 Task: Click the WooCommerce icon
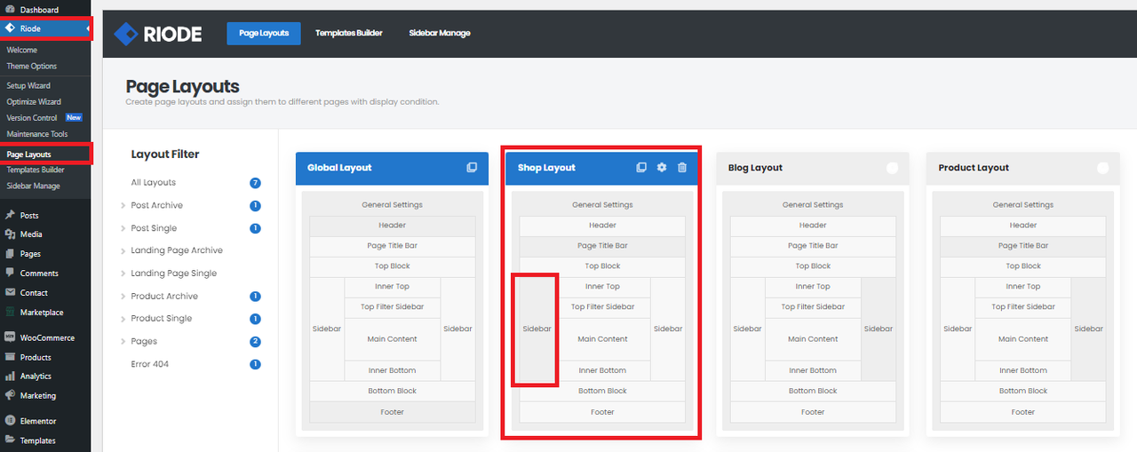tap(10, 337)
